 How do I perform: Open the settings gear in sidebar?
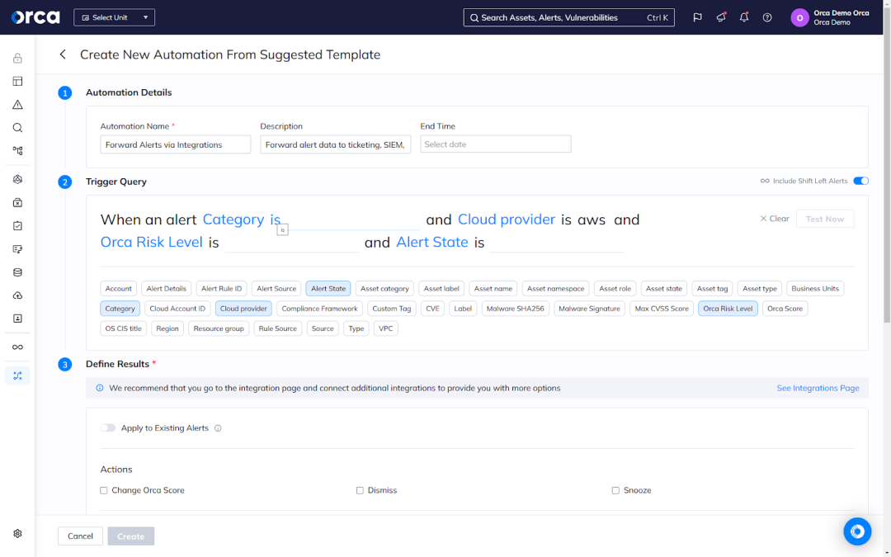point(17,534)
